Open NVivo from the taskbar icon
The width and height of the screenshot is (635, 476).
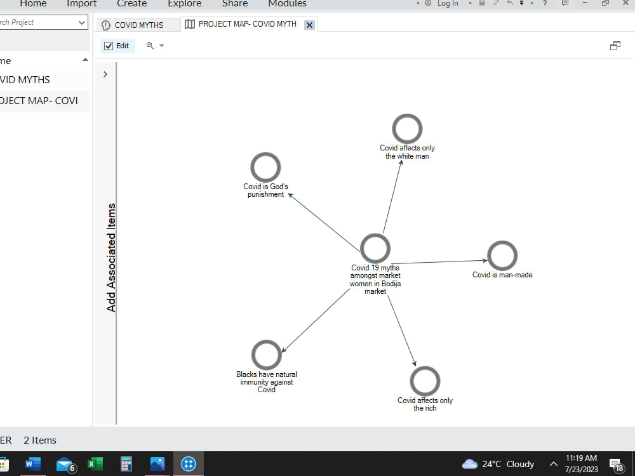pyautogui.click(x=189, y=464)
